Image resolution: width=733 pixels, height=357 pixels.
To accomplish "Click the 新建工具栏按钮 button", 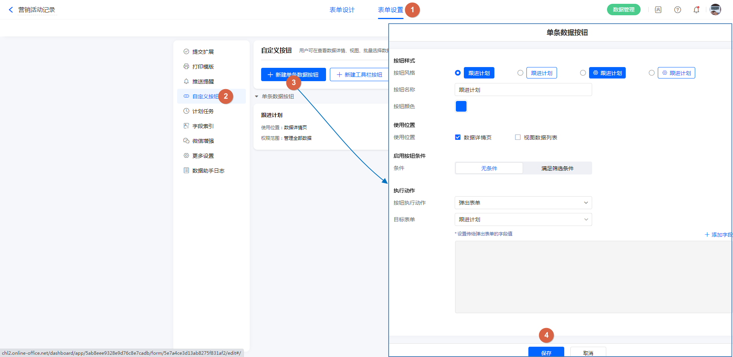I will click(x=359, y=75).
